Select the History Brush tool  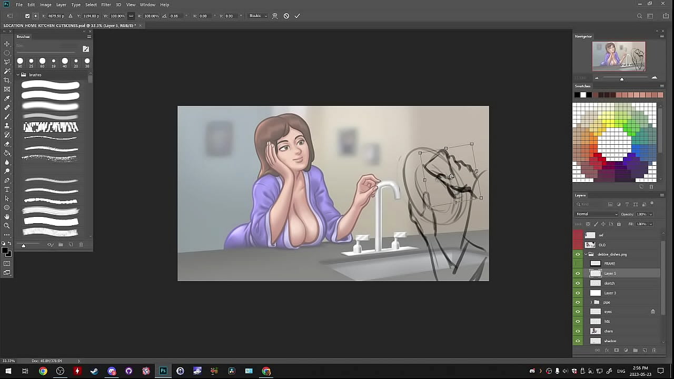coord(7,135)
